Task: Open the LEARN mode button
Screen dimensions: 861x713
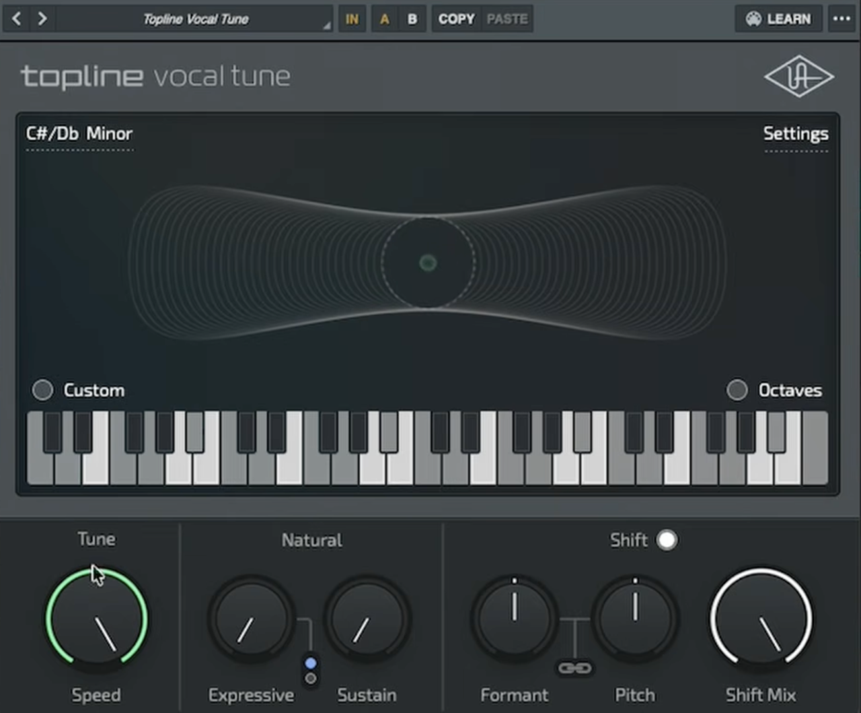Action: (x=779, y=19)
